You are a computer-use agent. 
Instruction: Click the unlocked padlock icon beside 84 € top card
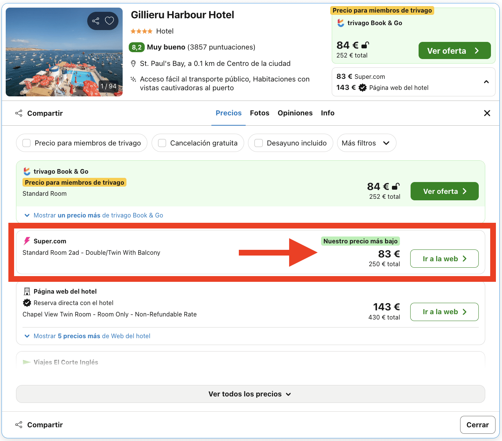pyautogui.click(x=365, y=45)
